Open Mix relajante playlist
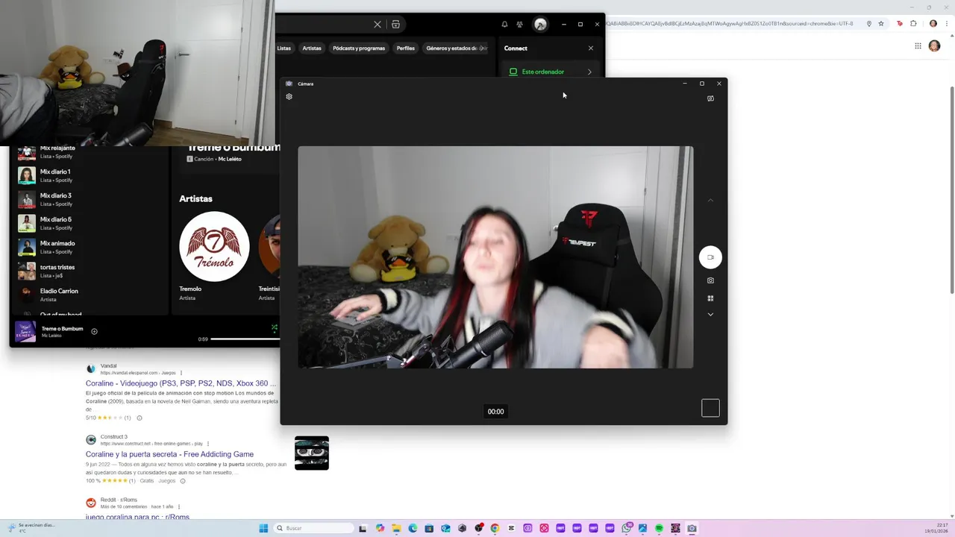The image size is (955, 537). (90, 152)
